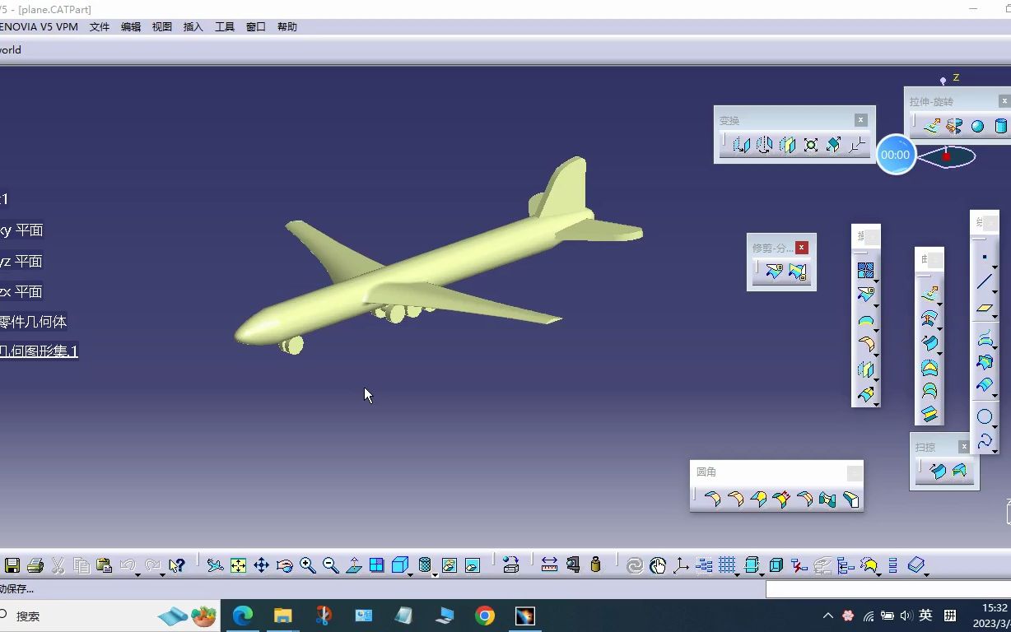
Task: Toggle the grid display icon in bottom toolbar
Action: pos(727,565)
